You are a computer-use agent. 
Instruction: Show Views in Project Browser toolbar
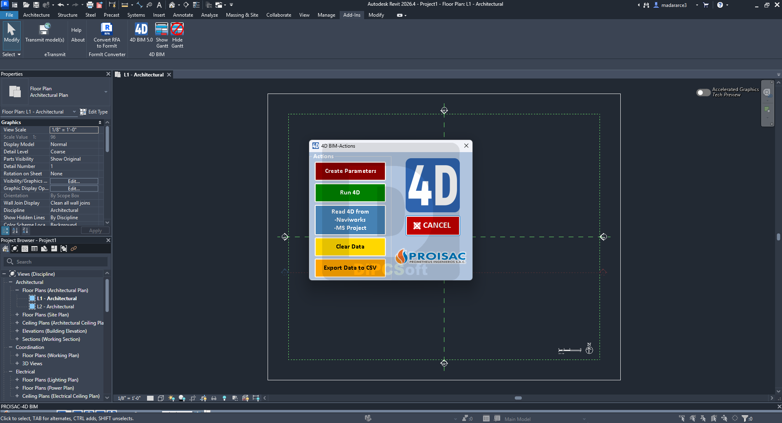(15, 249)
